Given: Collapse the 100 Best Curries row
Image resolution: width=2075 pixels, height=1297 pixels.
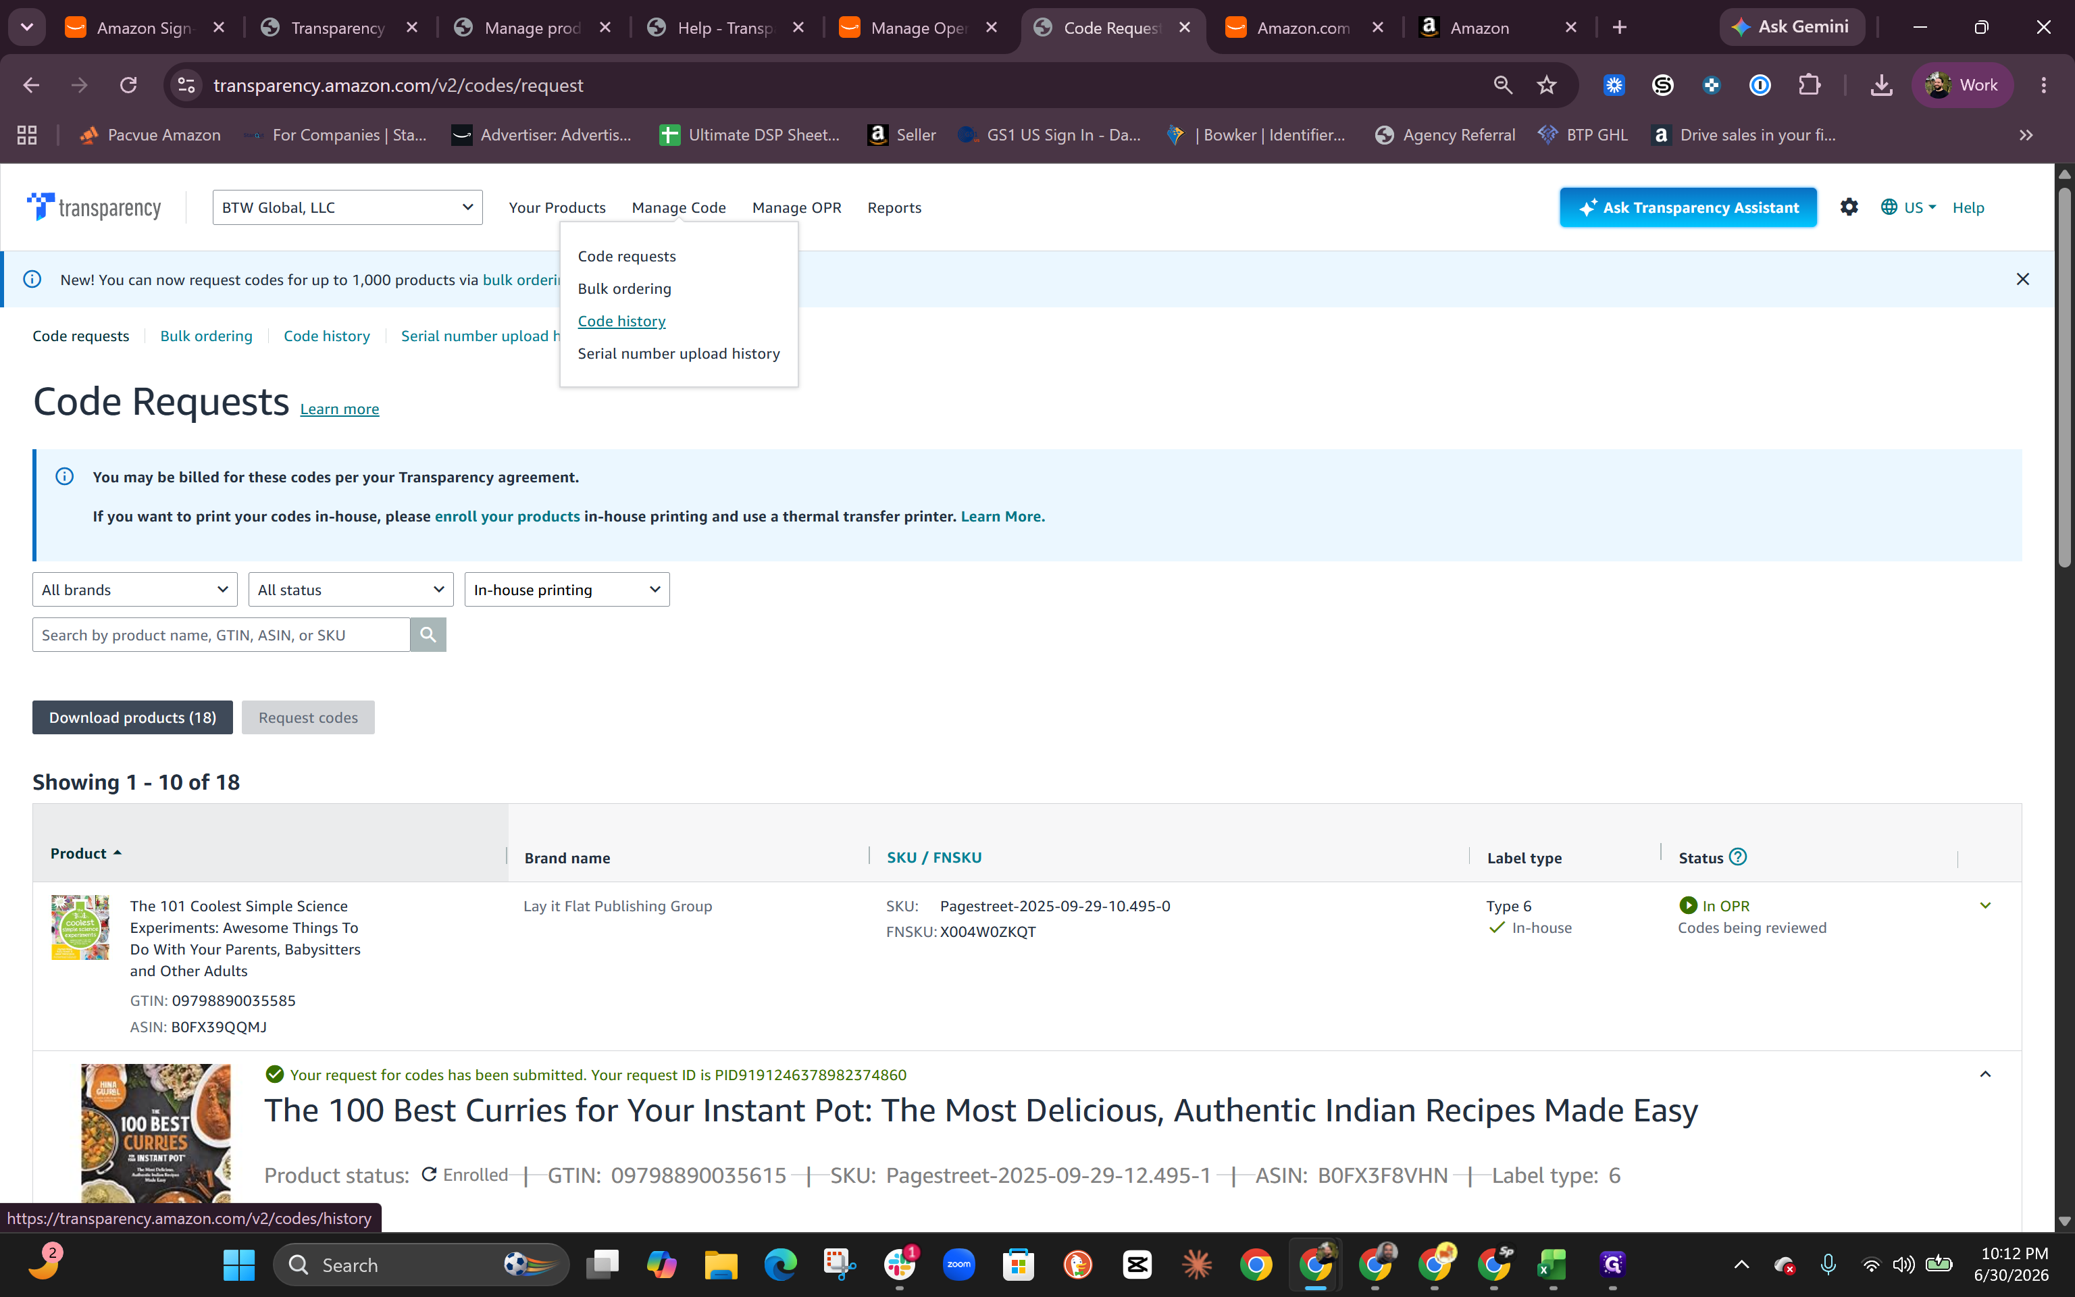Looking at the screenshot, I should pos(1985,1074).
